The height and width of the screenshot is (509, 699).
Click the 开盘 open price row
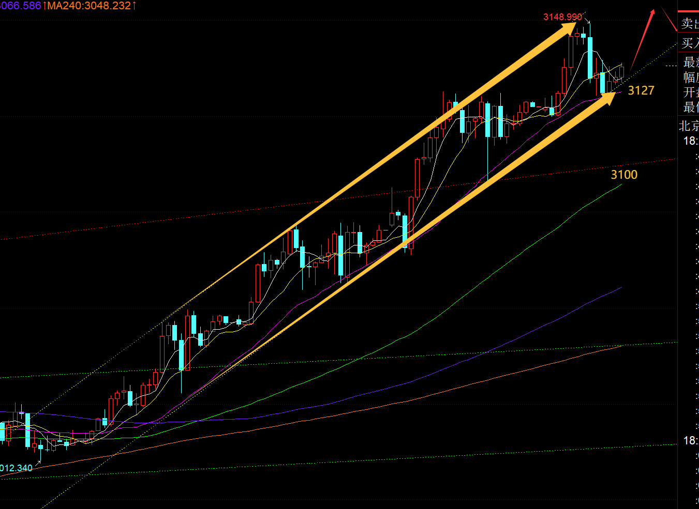click(690, 92)
